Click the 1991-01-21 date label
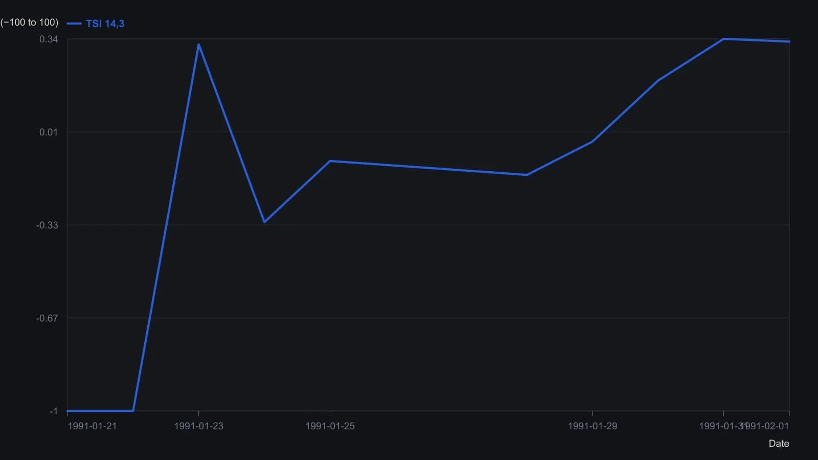Image resolution: width=818 pixels, height=460 pixels. [92, 426]
